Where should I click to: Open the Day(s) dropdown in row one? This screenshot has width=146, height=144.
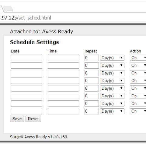pyautogui.click(x=112, y=58)
